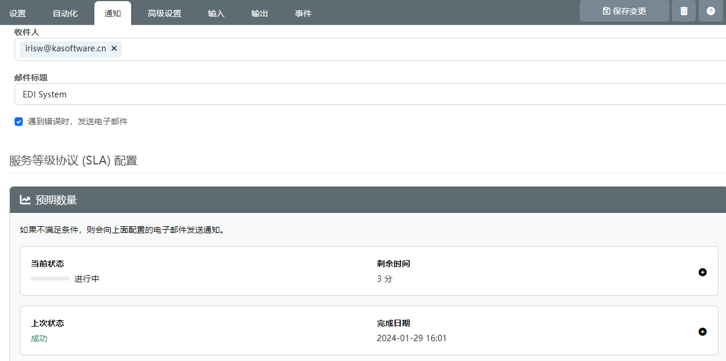
Task: Click the 进行中 progress bar
Action: (50, 279)
